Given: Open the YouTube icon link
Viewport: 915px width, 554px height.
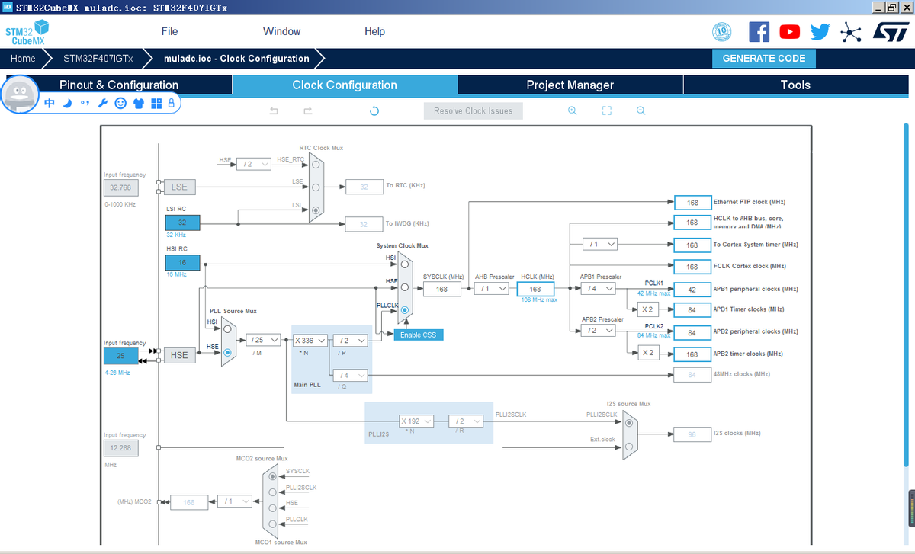Looking at the screenshot, I should click(790, 31).
